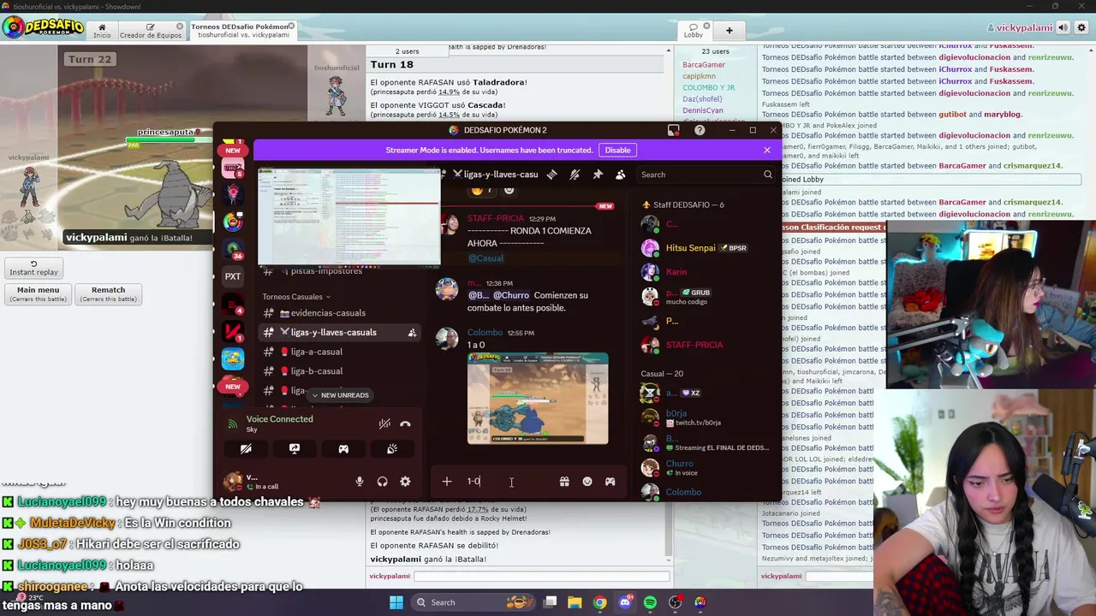Deafen headphones in Discord user panel
The height and width of the screenshot is (616, 1096).
(383, 482)
